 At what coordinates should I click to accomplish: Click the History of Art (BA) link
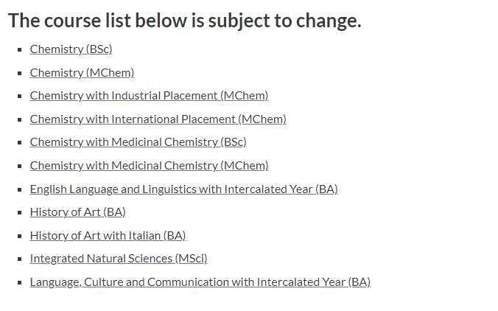(x=78, y=212)
